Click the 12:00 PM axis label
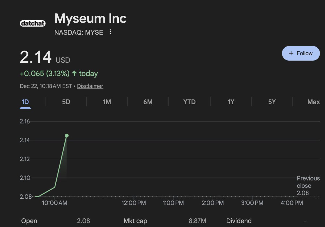 (134, 203)
